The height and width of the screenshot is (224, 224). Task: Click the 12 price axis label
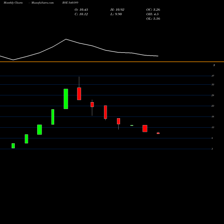(x=213, y=127)
